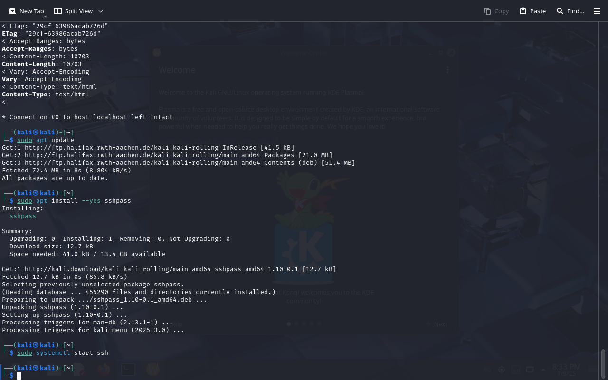The width and height of the screenshot is (608, 380).
Task: Click 'Preparing to unpack .../sshpass_1.10-0.1_amd64.deb'
Action: (104, 300)
